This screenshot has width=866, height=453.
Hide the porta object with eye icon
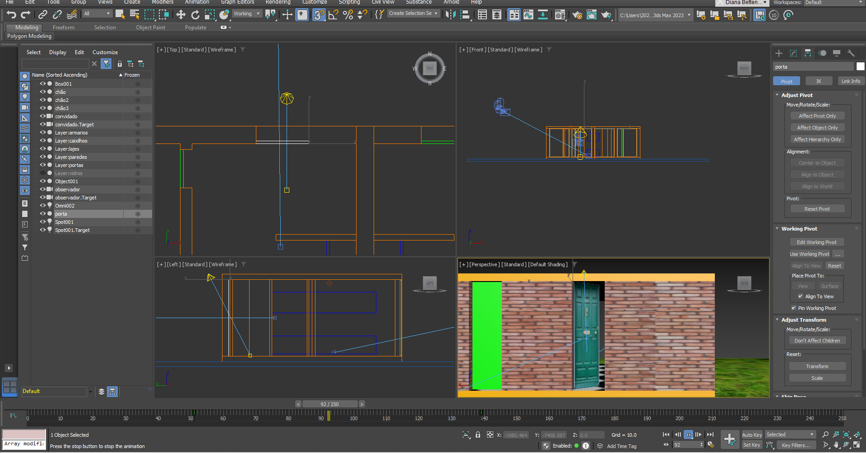point(43,214)
